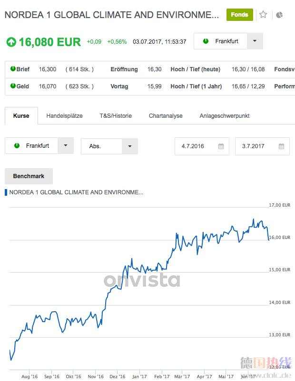Click the chart legend label NORDEA 1 GLOBAL CLIMATE

[76, 192]
